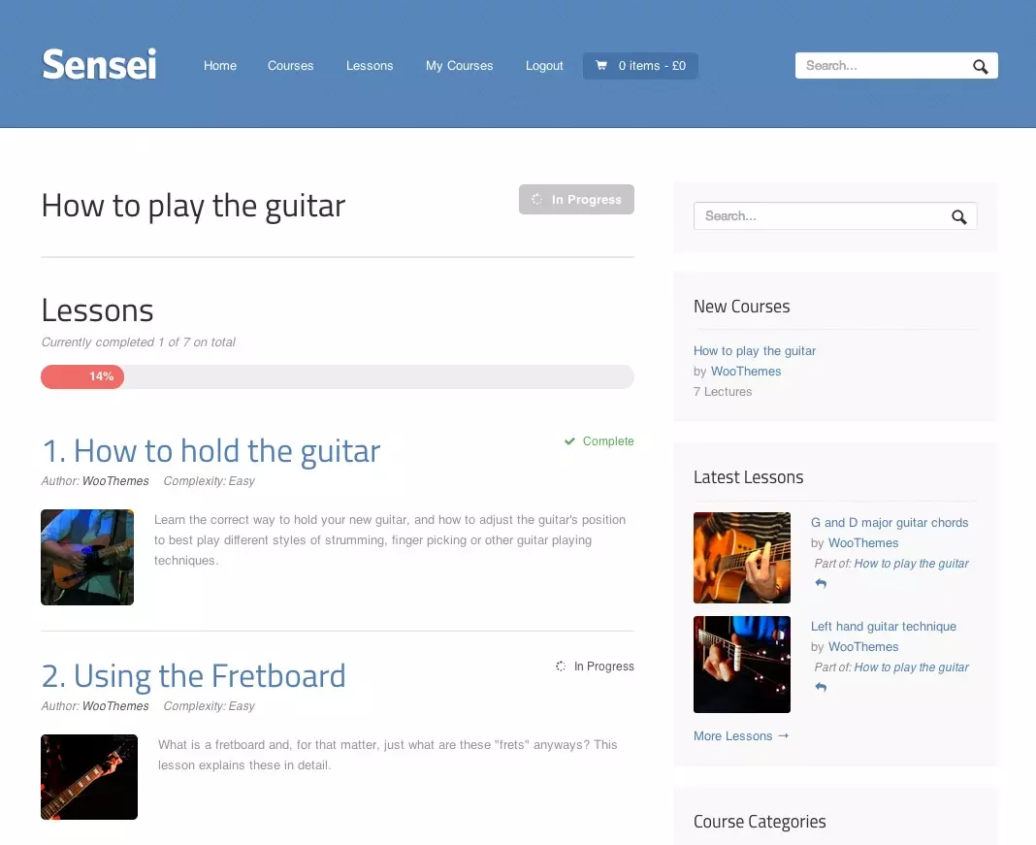Go to the Courses menu item
Viewport: 1036px width, 845px height.
[291, 66]
